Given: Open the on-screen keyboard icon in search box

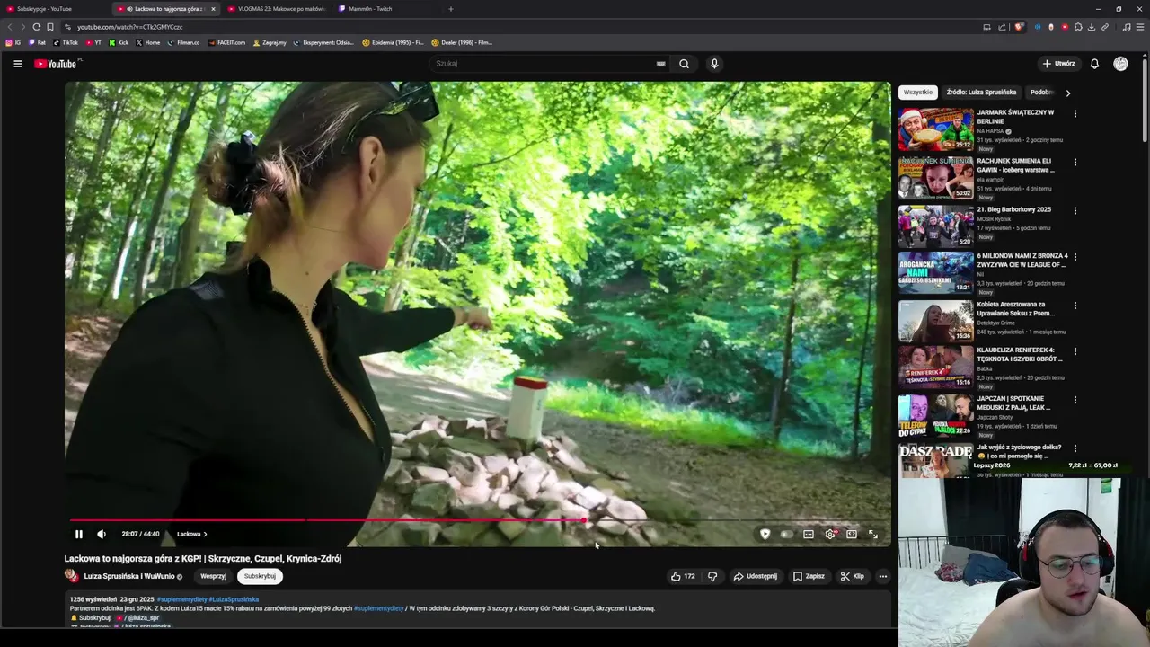Looking at the screenshot, I should [660, 64].
